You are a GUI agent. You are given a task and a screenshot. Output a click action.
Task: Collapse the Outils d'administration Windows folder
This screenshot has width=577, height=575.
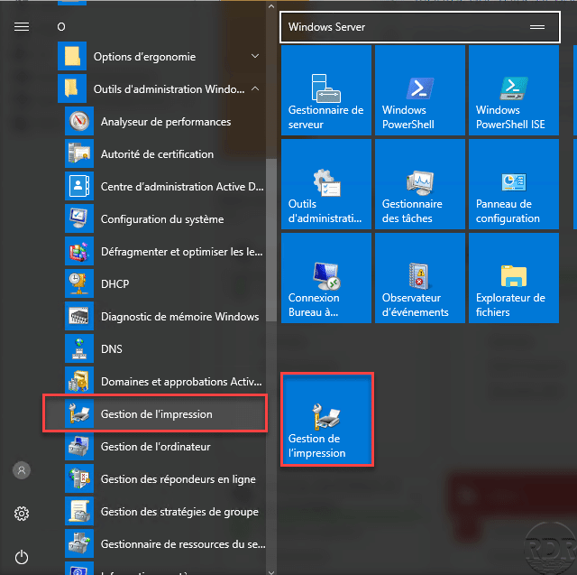161,88
